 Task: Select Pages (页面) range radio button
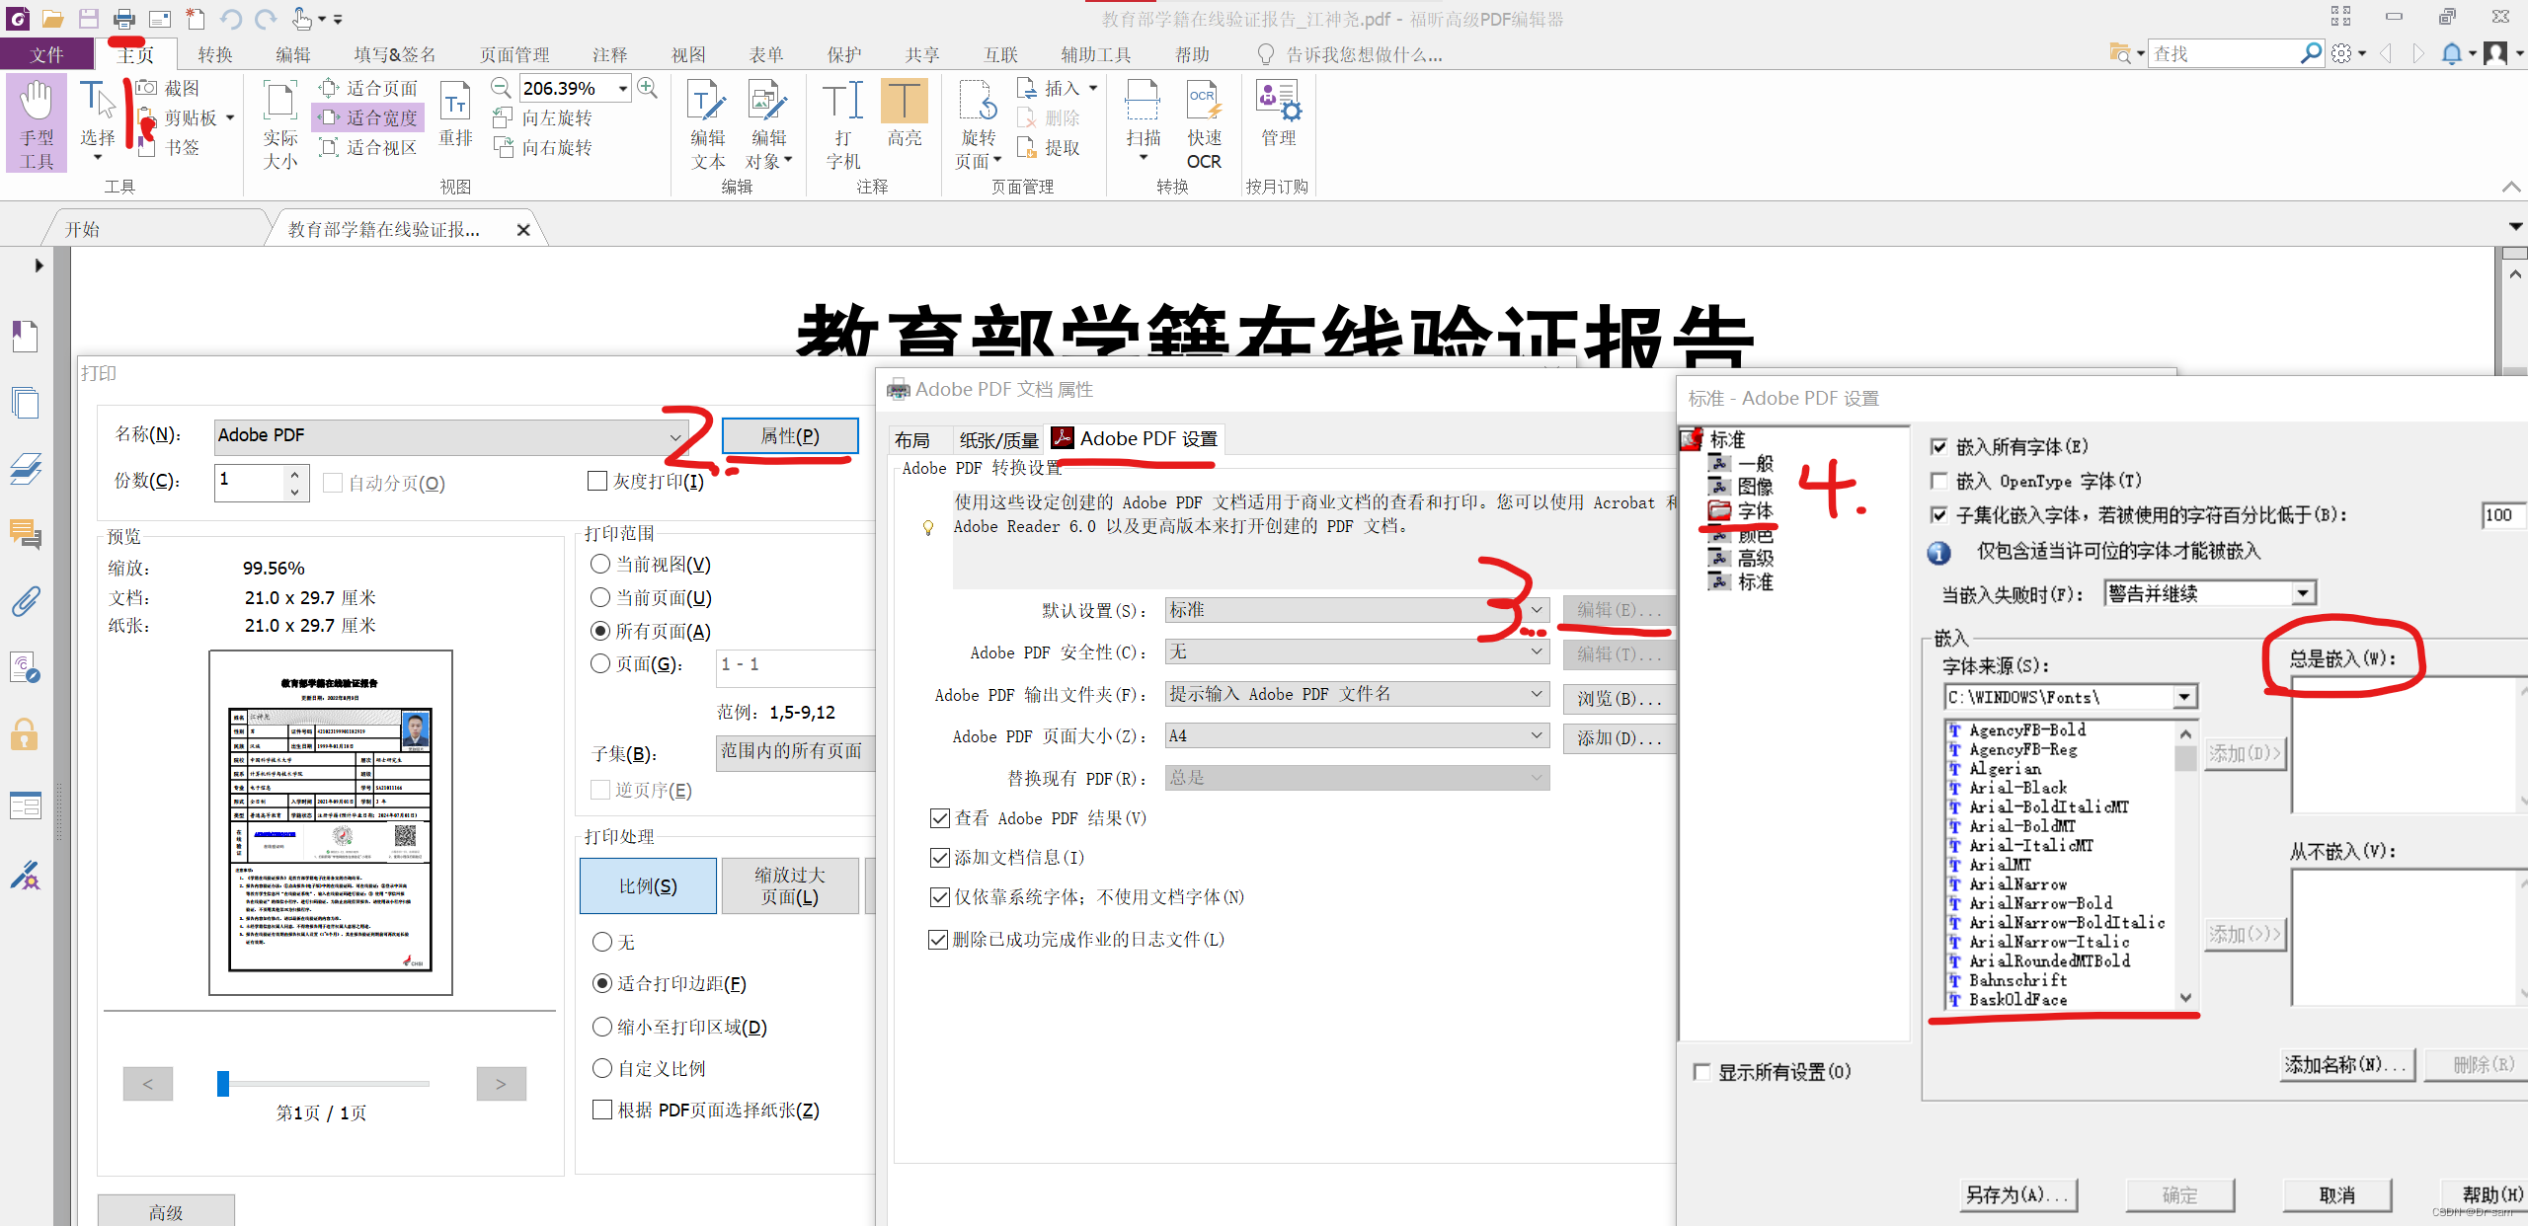[x=599, y=663]
